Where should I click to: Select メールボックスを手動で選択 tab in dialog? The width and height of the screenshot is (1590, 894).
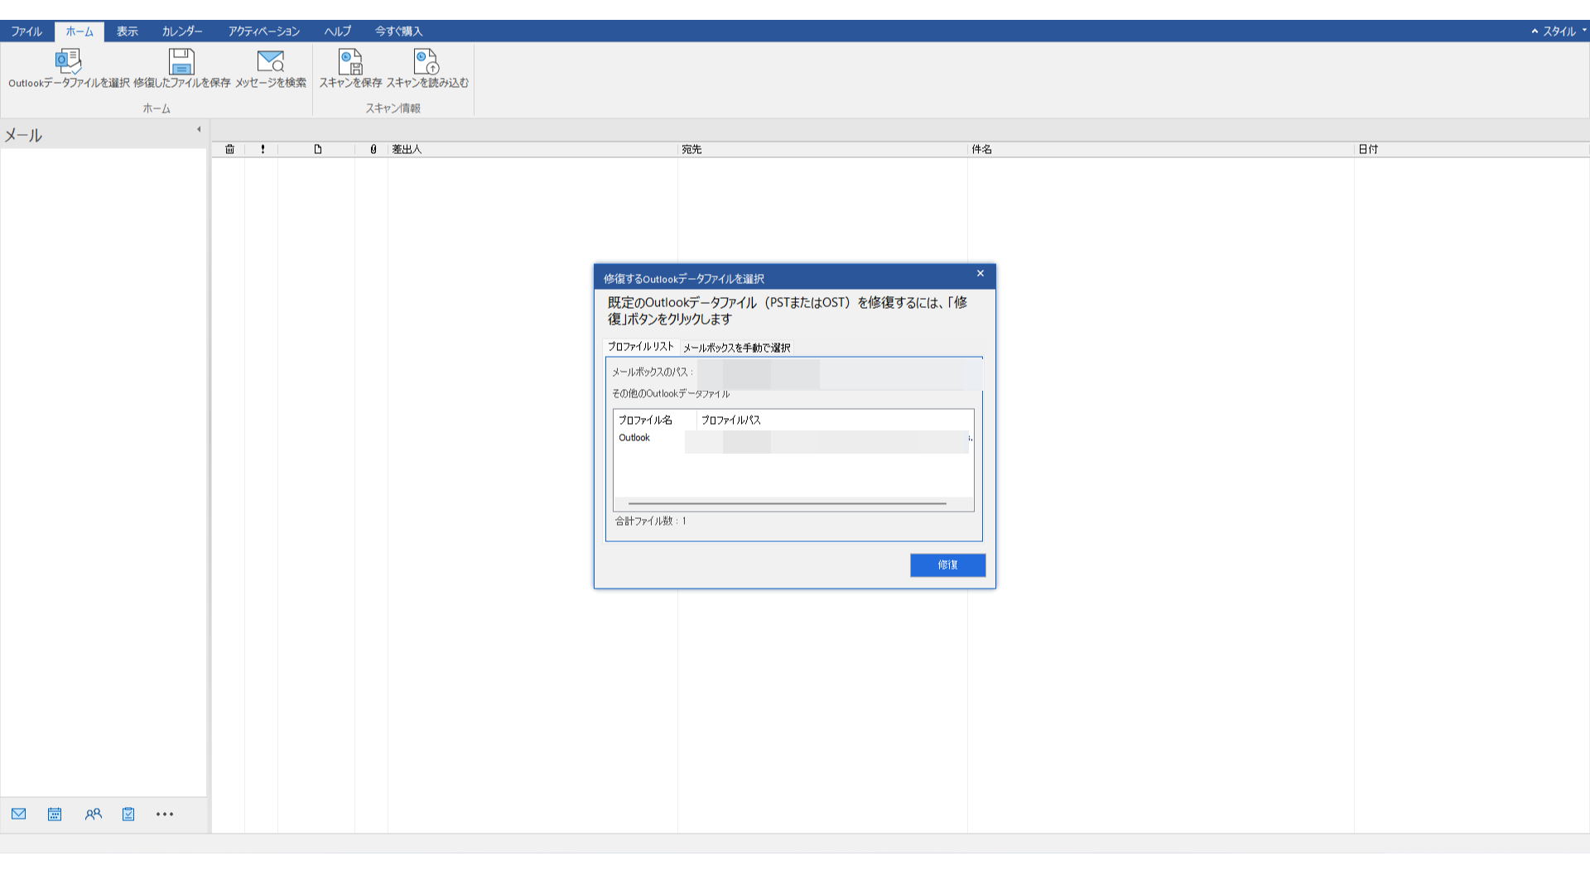pos(736,348)
